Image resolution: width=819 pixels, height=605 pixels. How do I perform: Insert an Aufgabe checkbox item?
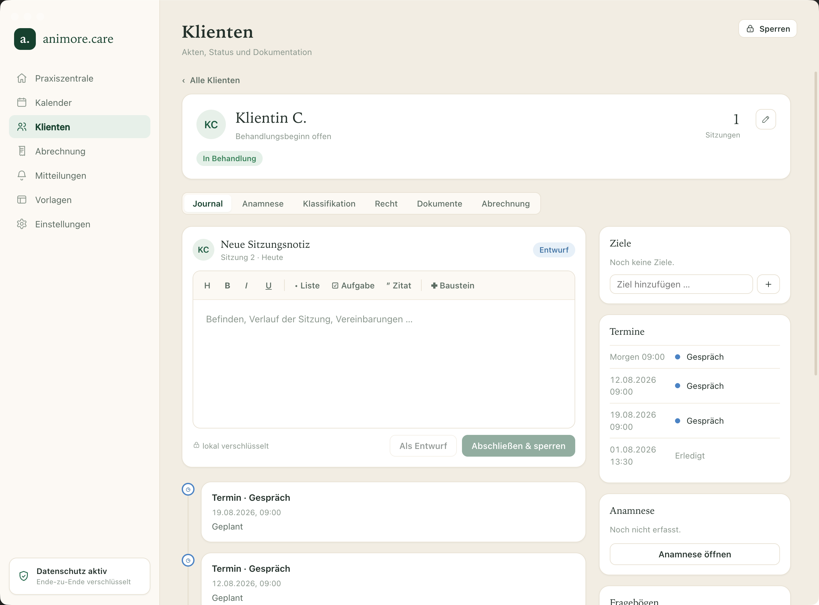[353, 286]
